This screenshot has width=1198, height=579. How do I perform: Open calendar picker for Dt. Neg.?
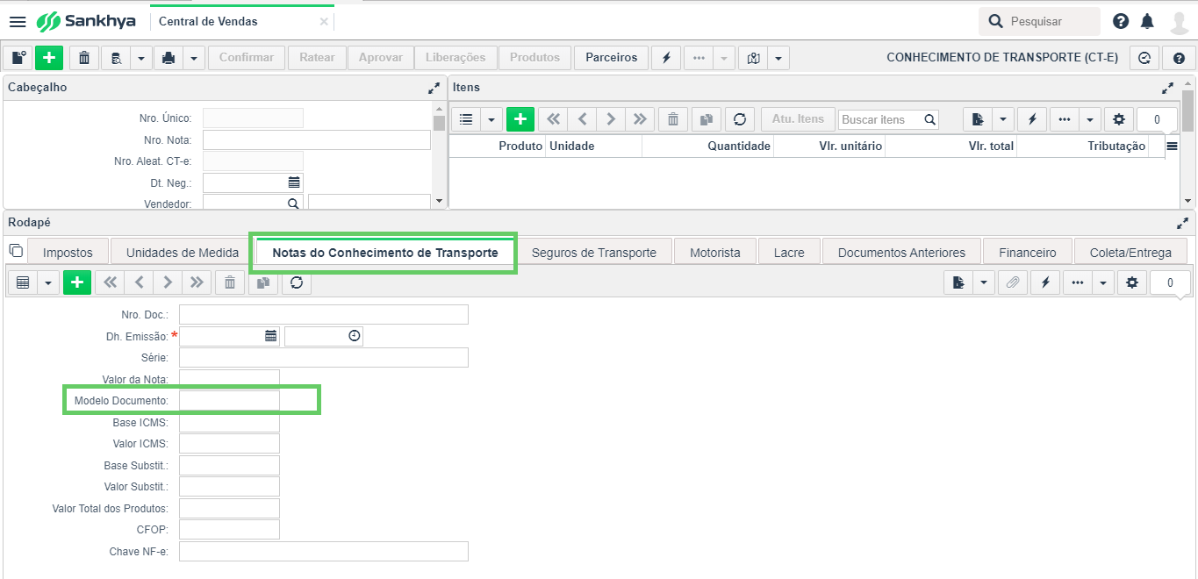(294, 182)
